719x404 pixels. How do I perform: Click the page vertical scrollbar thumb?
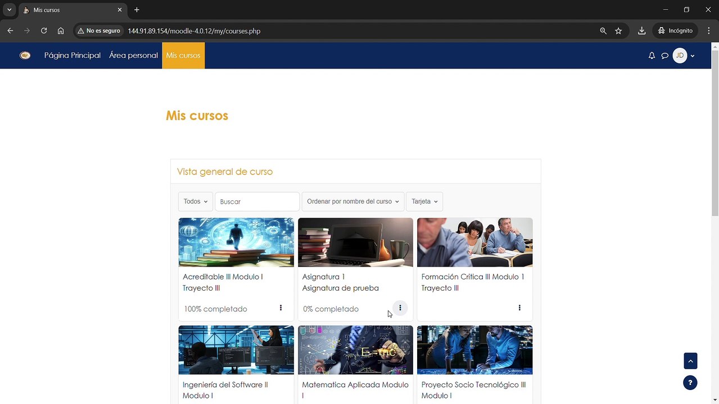click(715, 132)
